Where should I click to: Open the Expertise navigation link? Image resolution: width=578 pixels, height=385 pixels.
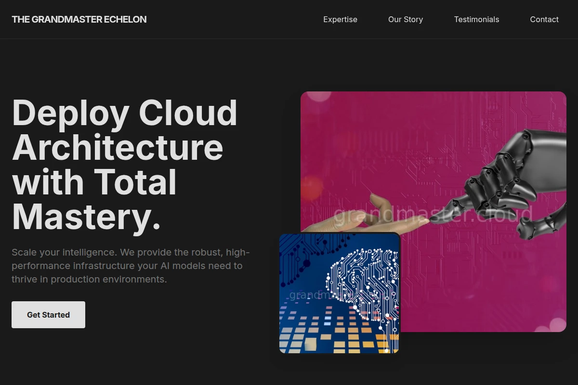coord(340,19)
